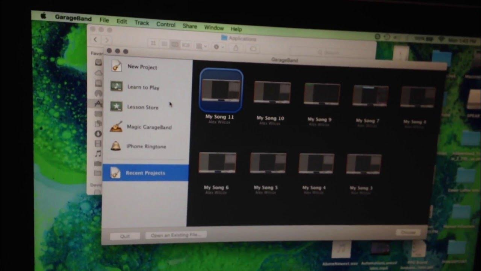Switch Finder to icon view
This screenshot has width=481, height=271.
(153, 43)
